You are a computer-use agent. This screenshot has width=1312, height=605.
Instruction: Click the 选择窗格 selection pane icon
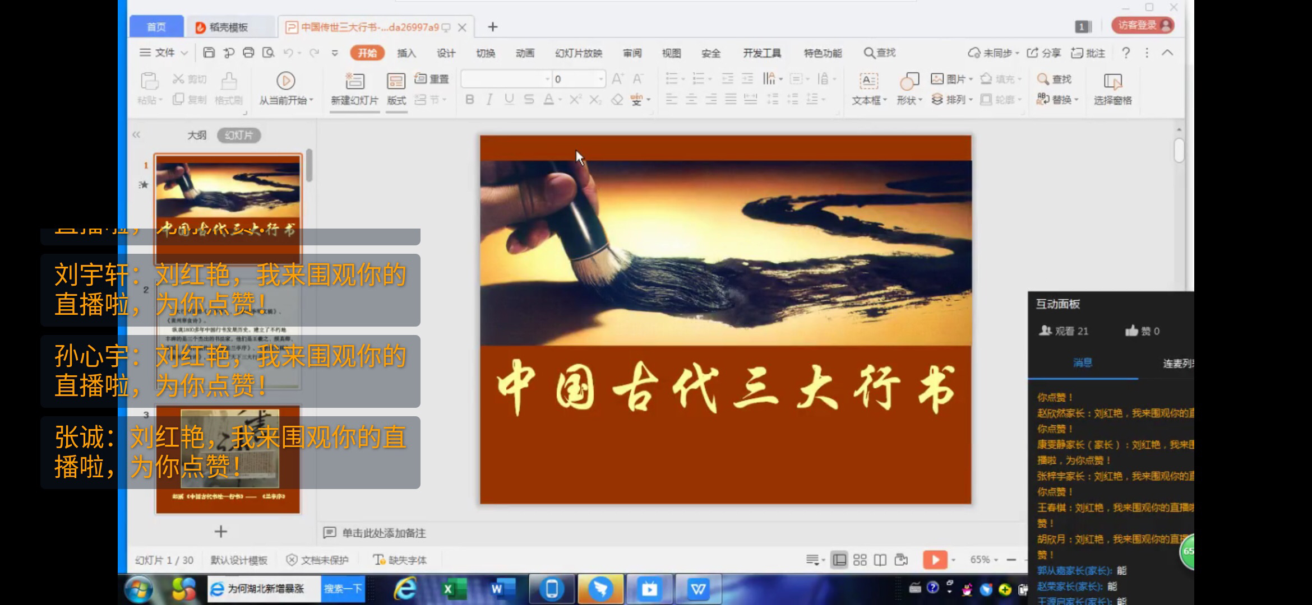coord(1113,82)
